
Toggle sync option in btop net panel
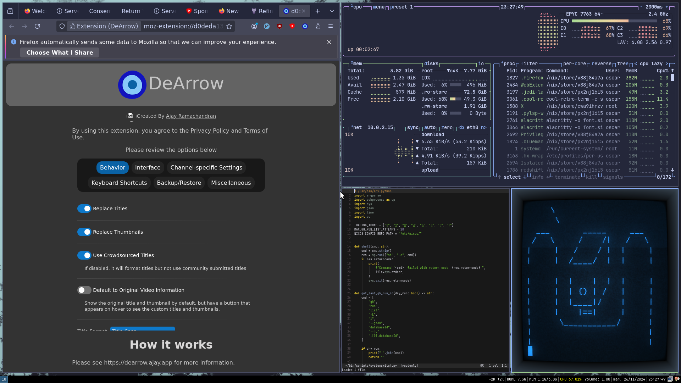[x=413, y=128]
